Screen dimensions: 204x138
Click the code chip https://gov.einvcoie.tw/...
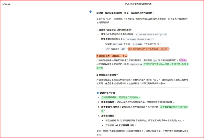[x=139, y=39]
